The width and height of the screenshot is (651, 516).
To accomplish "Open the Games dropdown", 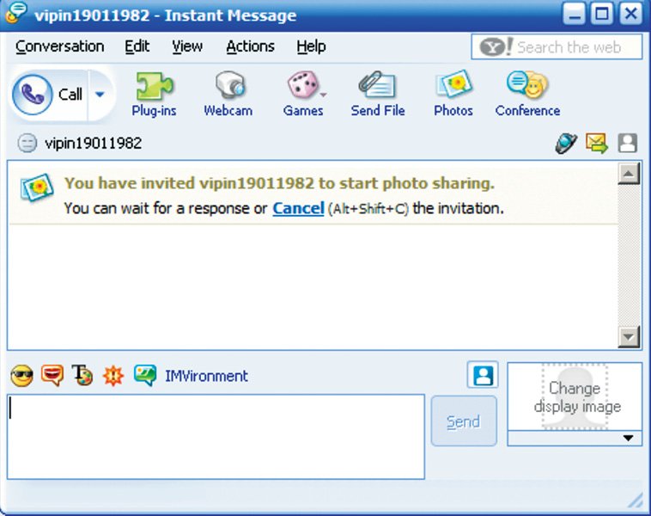I will 304,95.
